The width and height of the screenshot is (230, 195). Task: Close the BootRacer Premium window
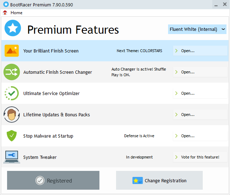(225, 4)
